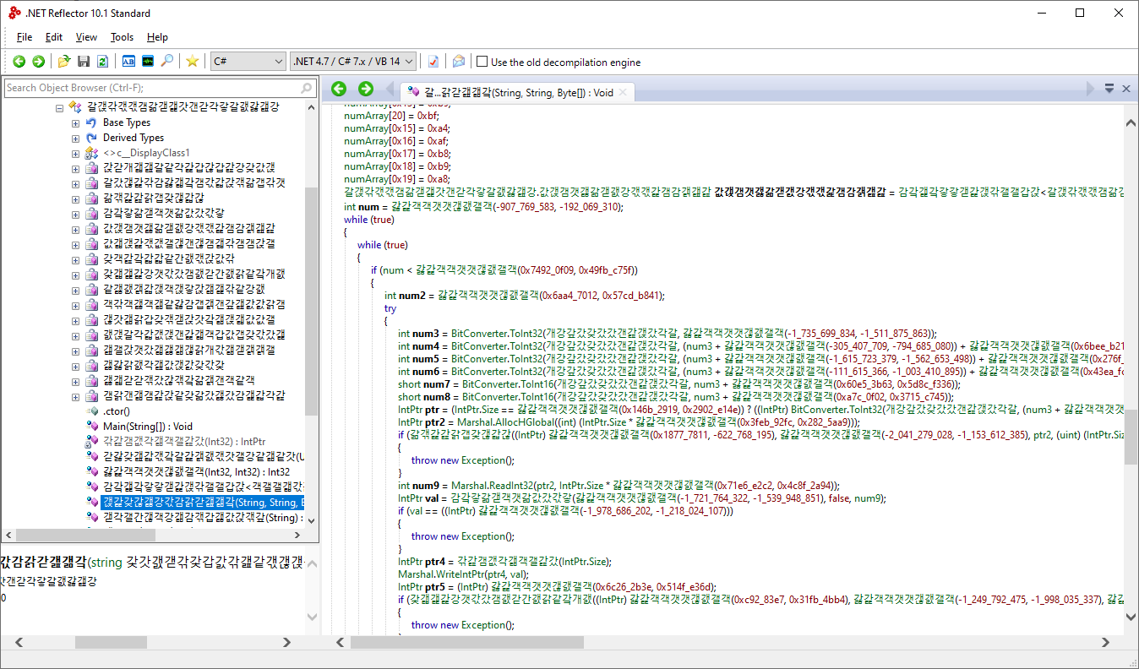
Task: Click the Refresh assemblies icon
Action: 102,62
